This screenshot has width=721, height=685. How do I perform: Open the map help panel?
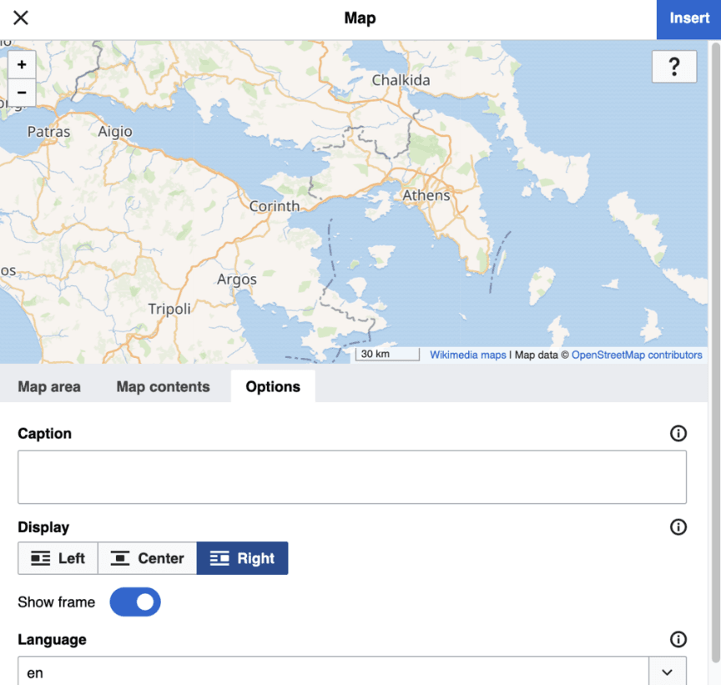pos(674,67)
